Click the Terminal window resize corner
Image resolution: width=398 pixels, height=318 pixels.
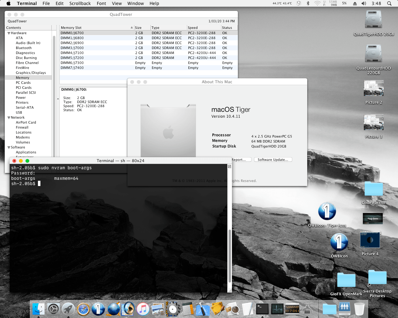click(x=229, y=290)
